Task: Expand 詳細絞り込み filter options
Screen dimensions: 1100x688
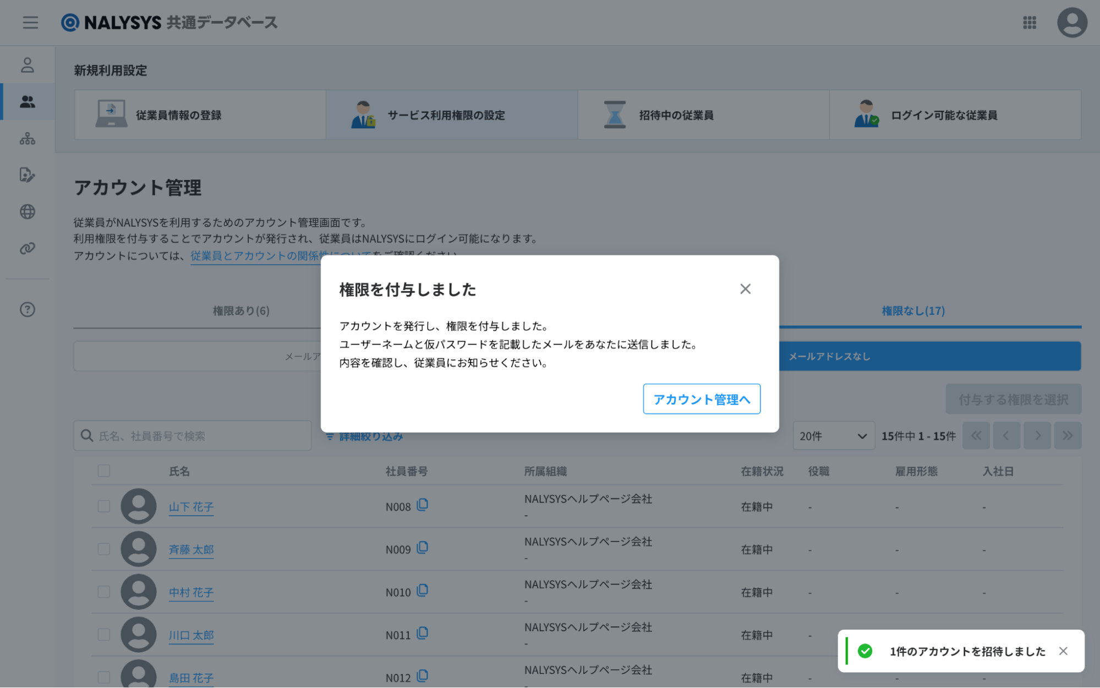Action: (365, 437)
